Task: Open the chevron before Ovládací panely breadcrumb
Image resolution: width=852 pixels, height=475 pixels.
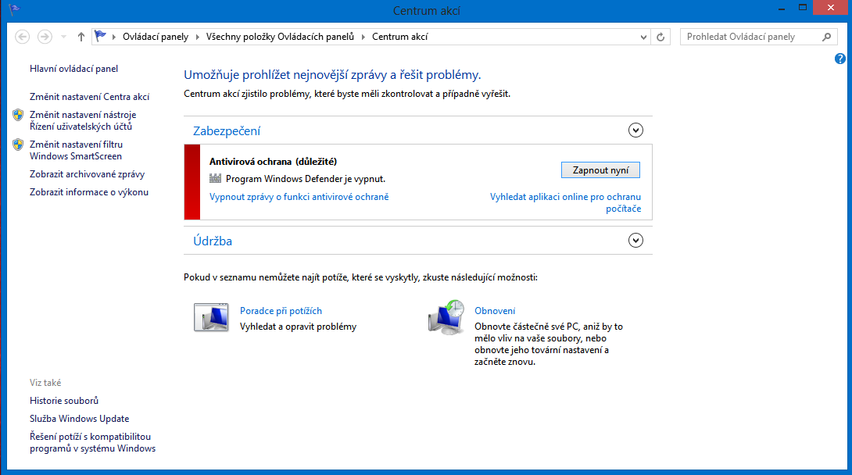Action: (x=114, y=37)
